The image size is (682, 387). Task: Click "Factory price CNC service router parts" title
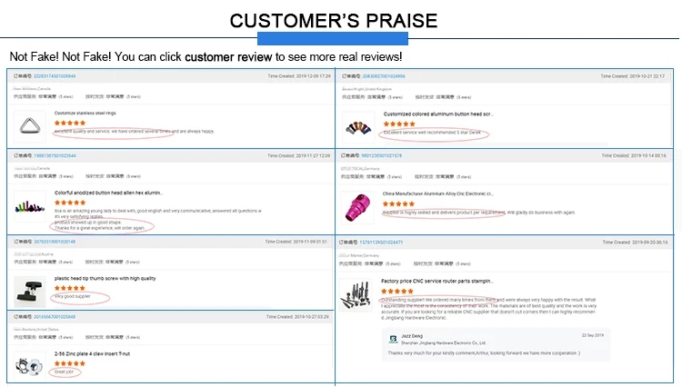[437, 282]
